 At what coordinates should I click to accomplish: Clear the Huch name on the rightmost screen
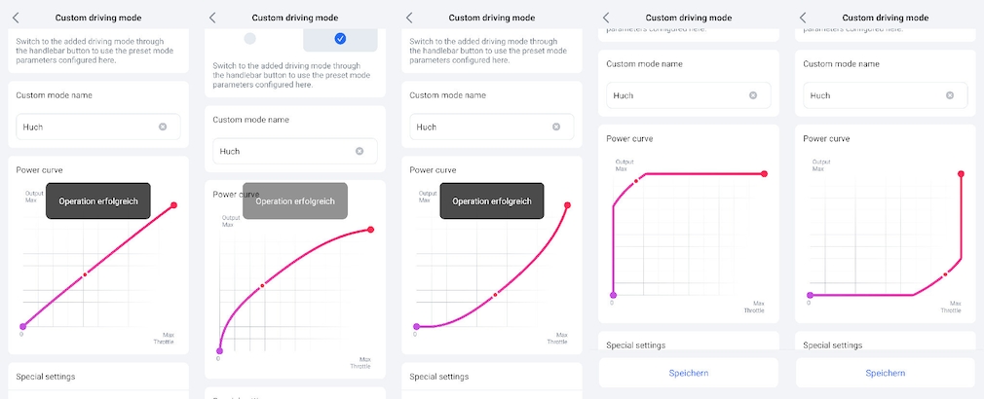950,95
